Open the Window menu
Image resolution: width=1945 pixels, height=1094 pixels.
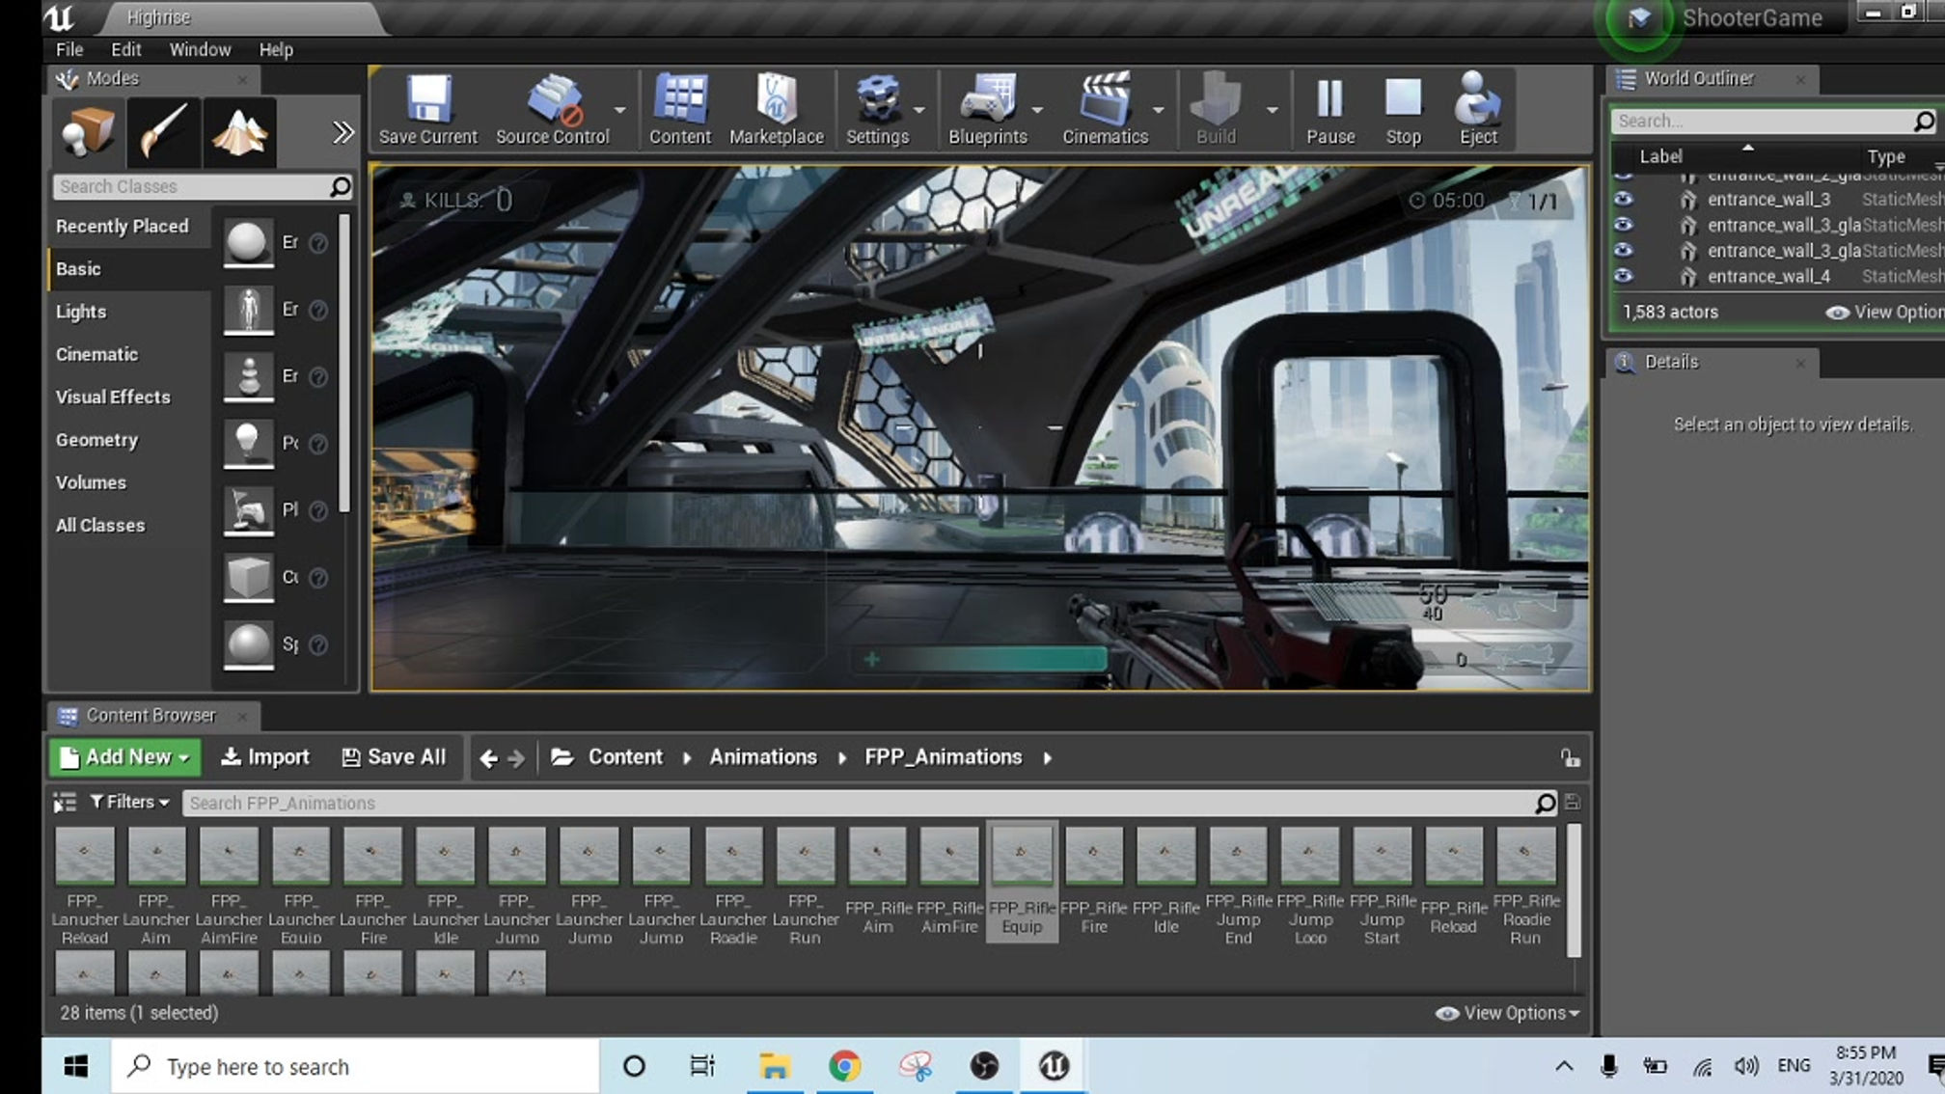[200, 50]
